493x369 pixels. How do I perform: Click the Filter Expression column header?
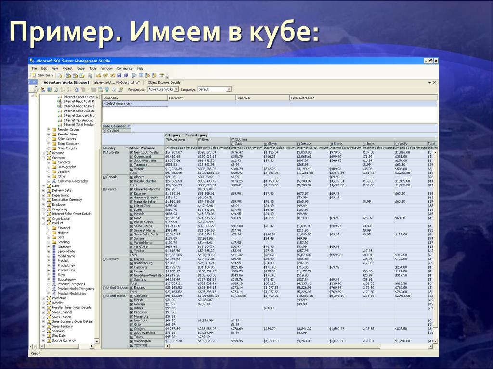click(363, 98)
